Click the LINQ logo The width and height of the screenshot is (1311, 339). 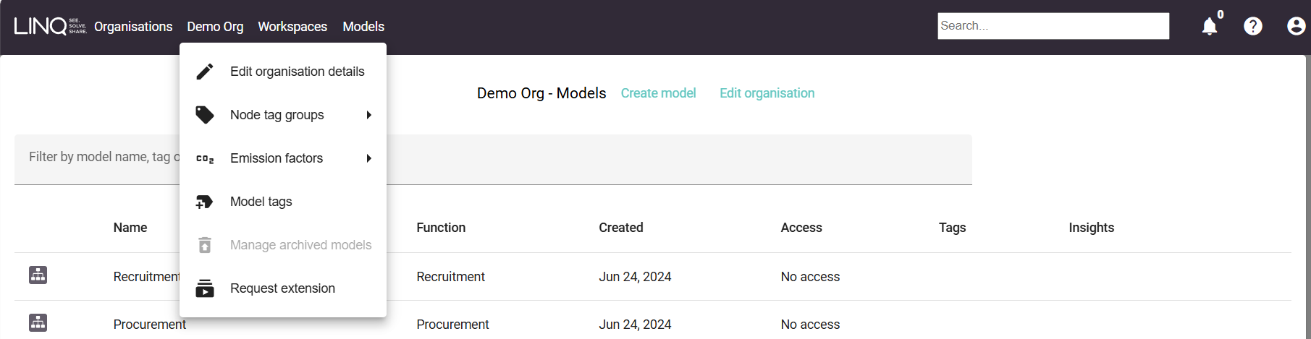coord(49,26)
